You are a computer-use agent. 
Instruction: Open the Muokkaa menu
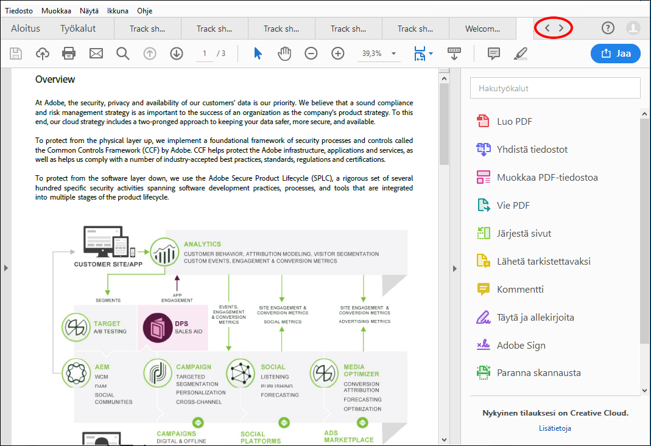point(56,11)
